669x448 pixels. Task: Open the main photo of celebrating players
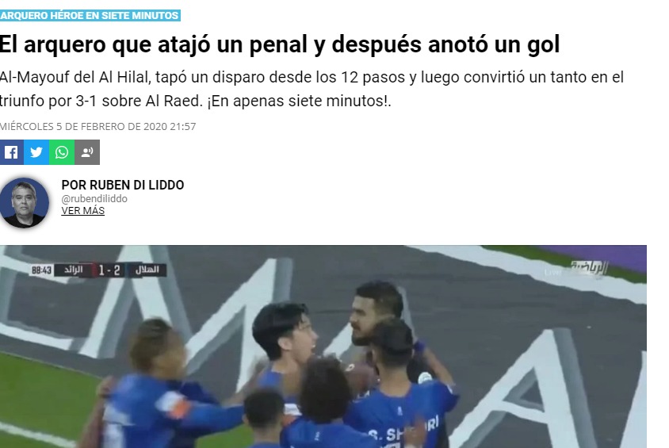coord(323,347)
